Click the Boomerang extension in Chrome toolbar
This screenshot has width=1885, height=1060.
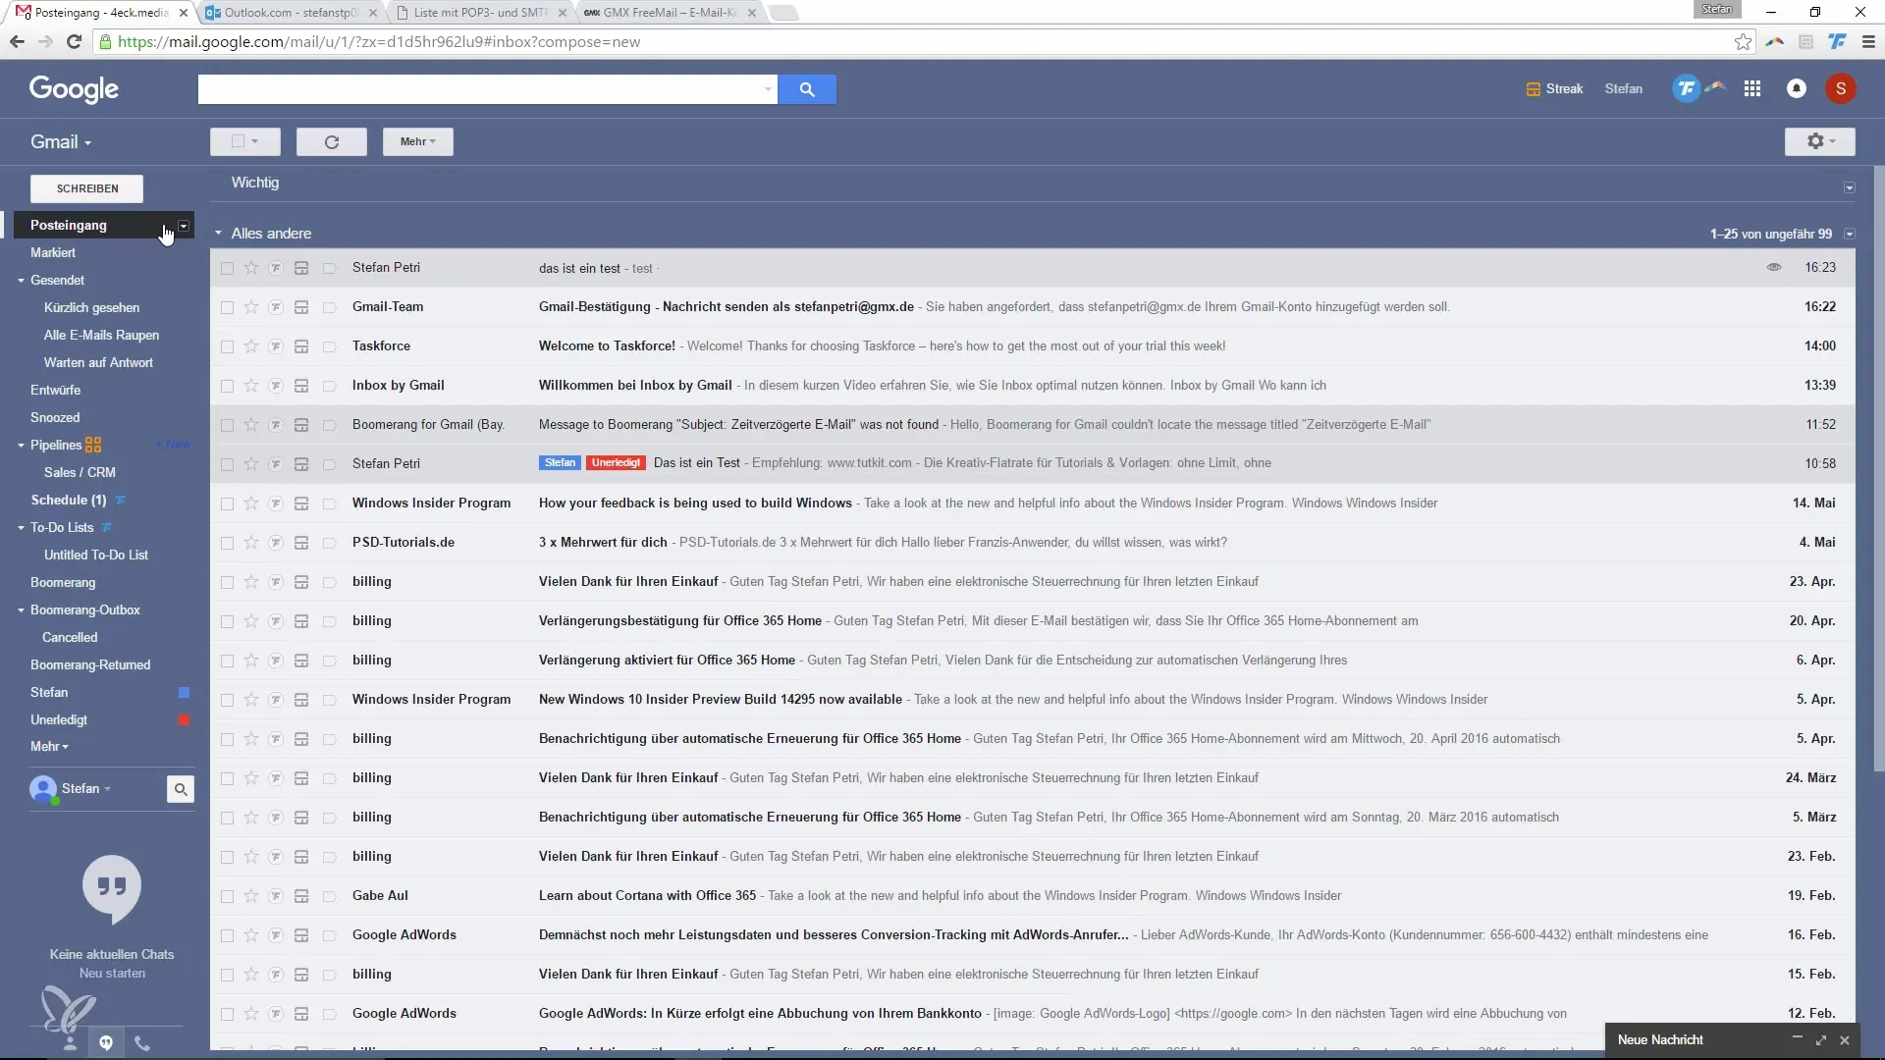(1774, 42)
